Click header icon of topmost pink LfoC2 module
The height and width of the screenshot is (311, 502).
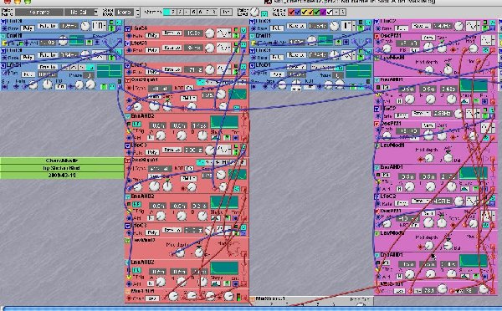[x=377, y=22]
